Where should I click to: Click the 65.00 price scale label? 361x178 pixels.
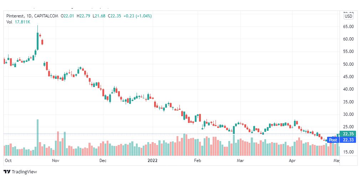click(348, 27)
